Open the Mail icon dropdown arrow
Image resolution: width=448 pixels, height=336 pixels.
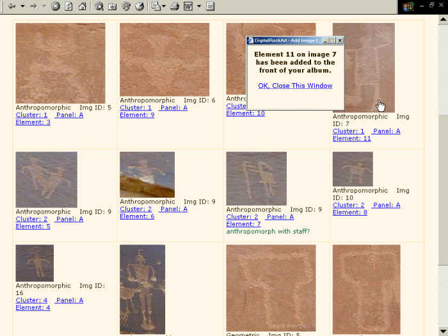164,6
